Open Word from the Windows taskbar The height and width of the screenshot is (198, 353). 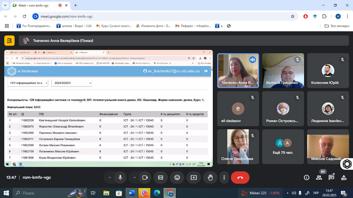tap(132, 193)
